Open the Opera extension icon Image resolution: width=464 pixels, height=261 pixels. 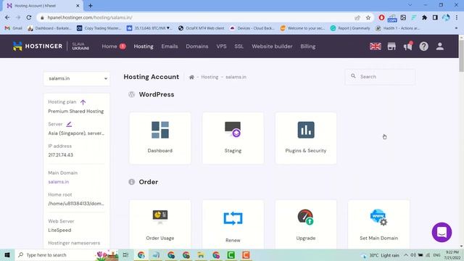tap(381, 17)
